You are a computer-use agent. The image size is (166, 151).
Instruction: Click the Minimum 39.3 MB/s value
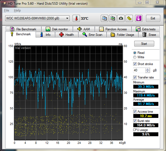[x=146, y=87]
